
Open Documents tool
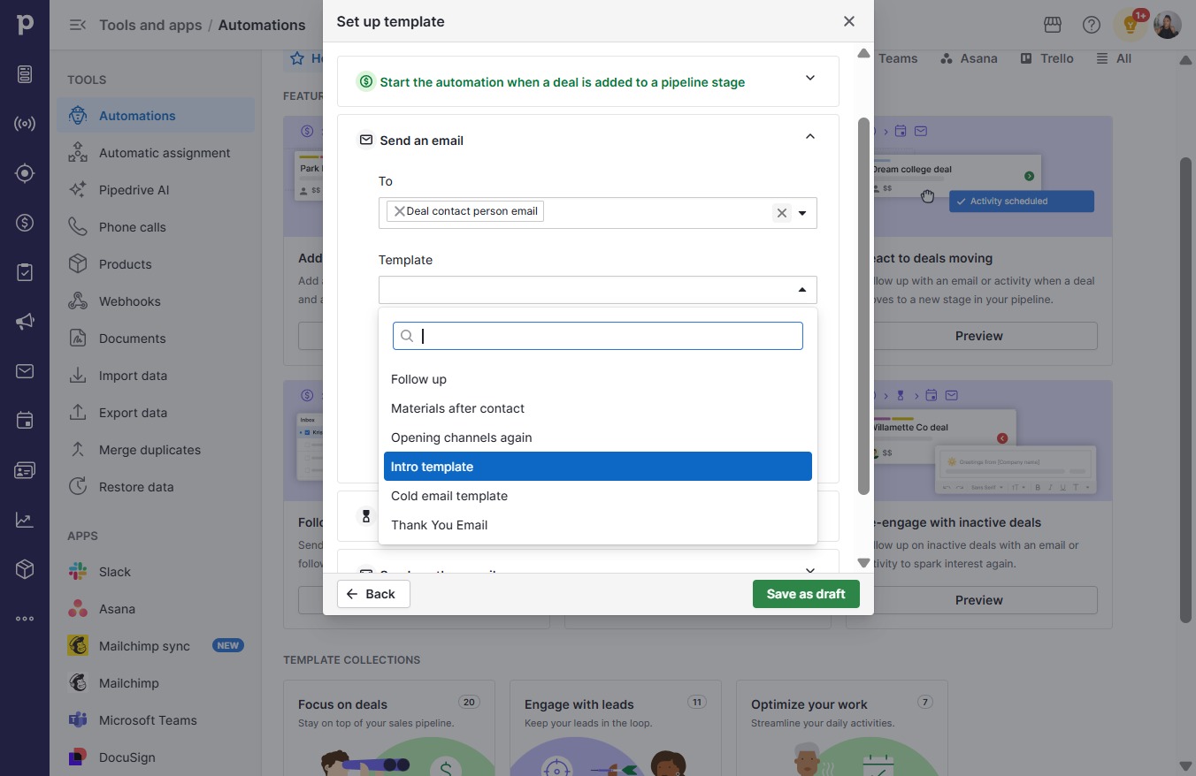pos(156,339)
